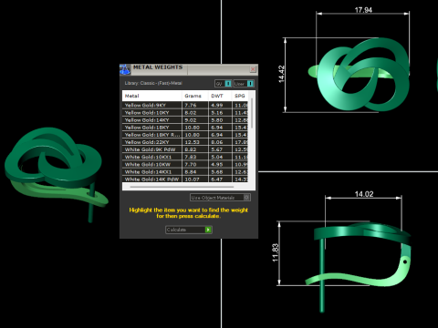438x328 pixels.
Task: Select the Yellow Gold:9KY row
Action: [x=185, y=105]
